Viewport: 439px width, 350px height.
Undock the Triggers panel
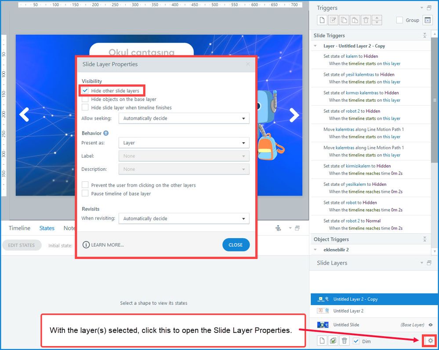pos(429,8)
